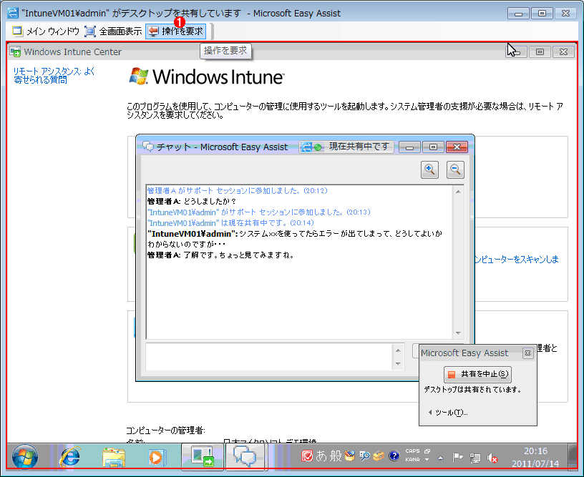Viewport: 584px width, 477px height.
Task: Toggle the CAPS lock indicator
Action: pyautogui.click(x=412, y=451)
